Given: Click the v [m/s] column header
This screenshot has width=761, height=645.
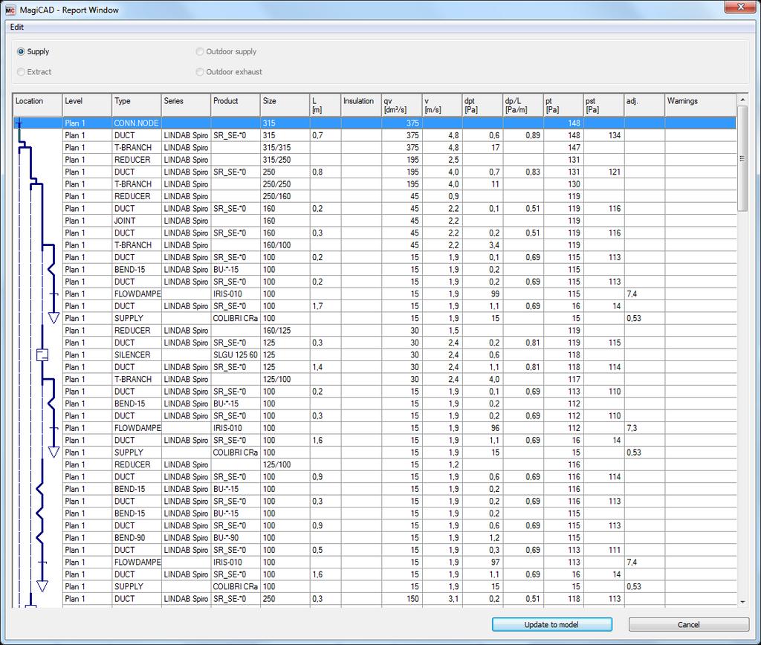Looking at the screenshot, I should 443,105.
